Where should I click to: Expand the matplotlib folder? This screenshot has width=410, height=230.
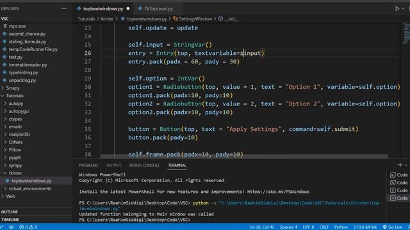click(19, 134)
